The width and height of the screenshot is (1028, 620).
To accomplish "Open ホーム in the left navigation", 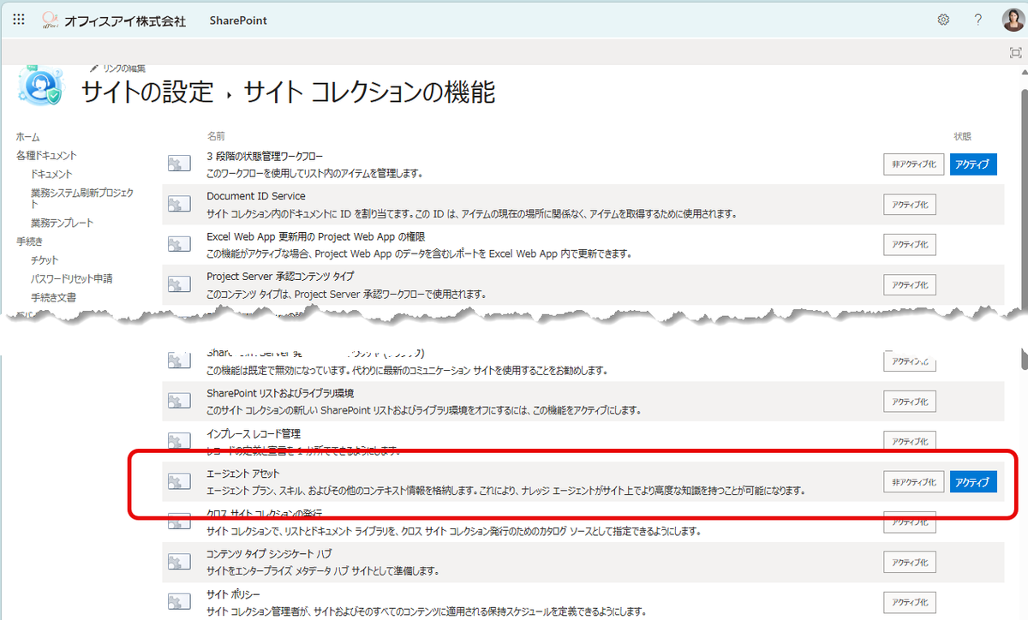I will coord(27,137).
